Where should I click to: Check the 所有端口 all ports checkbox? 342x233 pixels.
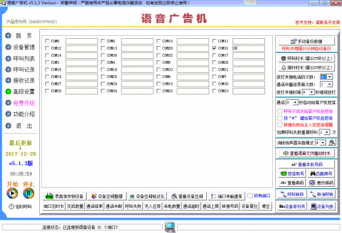[x=249, y=195]
